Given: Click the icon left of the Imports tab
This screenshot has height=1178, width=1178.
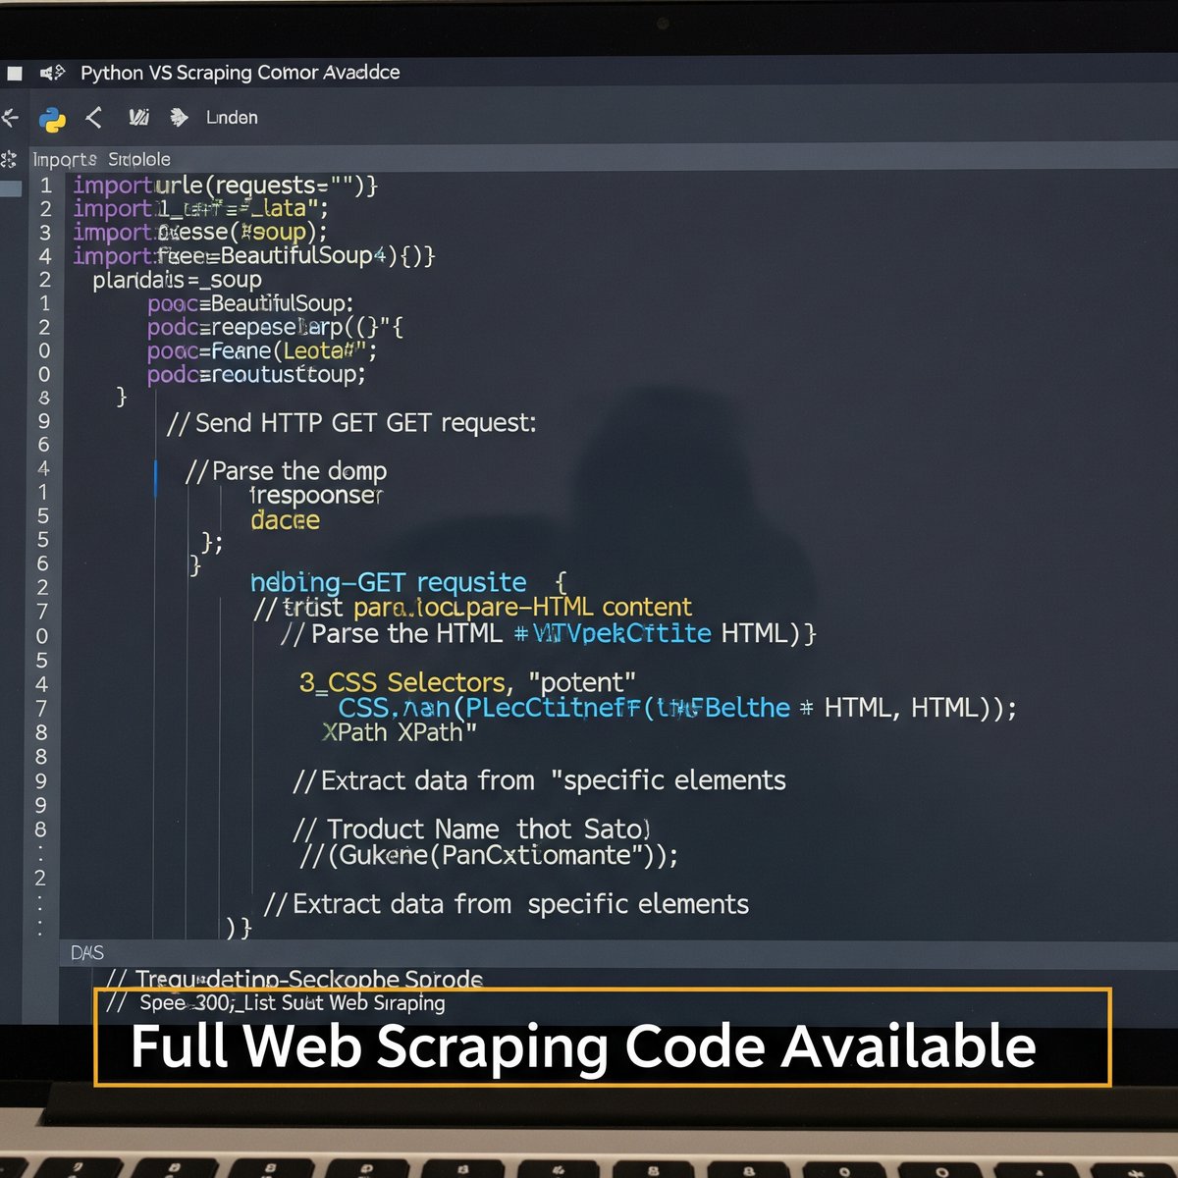Looking at the screenshot, I should coord(10,159).
